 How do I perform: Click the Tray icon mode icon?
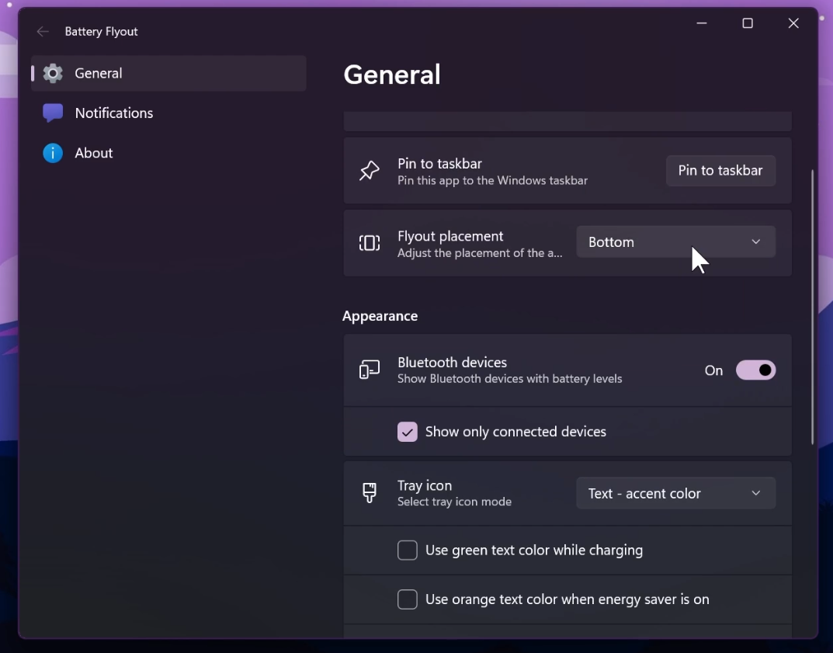[x=370, y=493]
